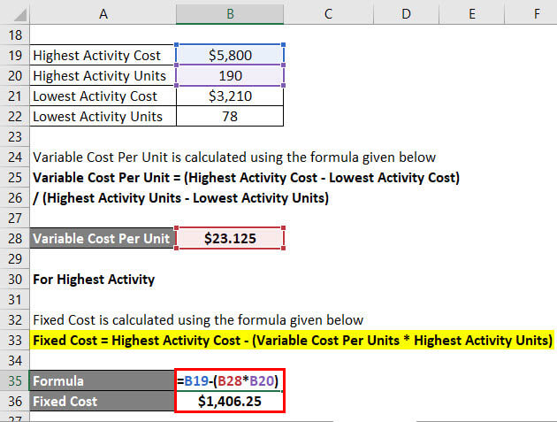Select row 20 header

click(15, 75)
